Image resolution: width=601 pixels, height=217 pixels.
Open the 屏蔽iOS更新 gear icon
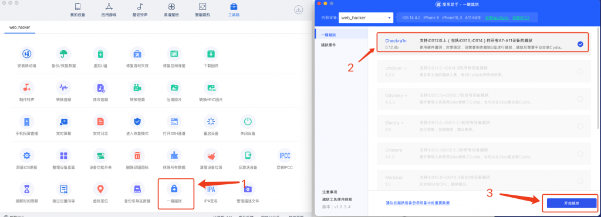tap(27, 156)
